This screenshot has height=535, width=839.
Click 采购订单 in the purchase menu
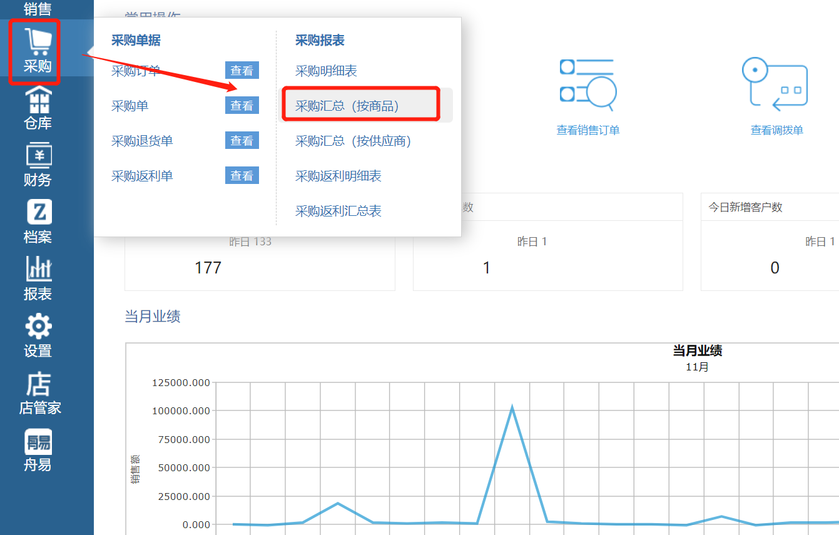tap(136, 71)
